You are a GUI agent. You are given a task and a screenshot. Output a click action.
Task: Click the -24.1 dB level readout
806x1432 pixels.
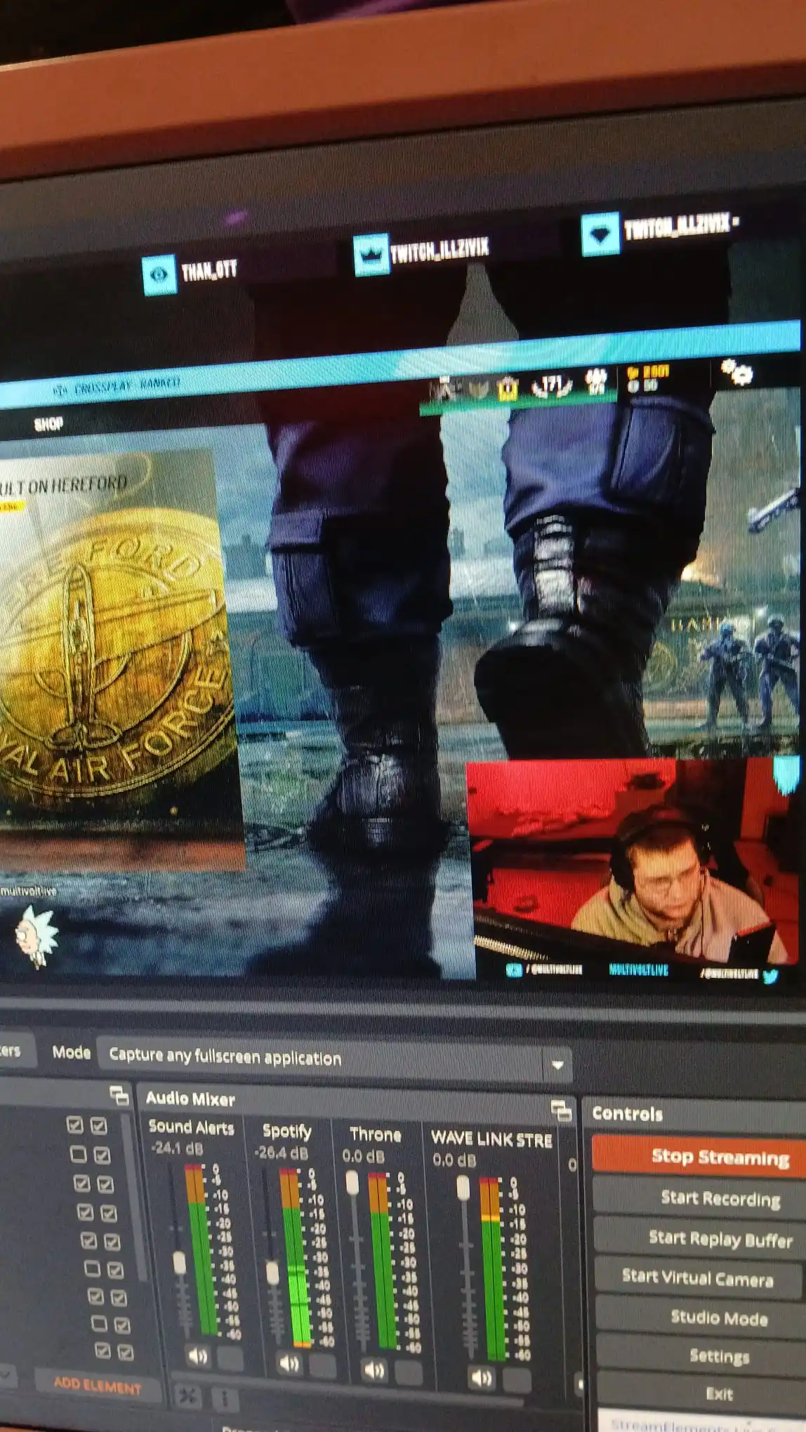pos(177,1148)
